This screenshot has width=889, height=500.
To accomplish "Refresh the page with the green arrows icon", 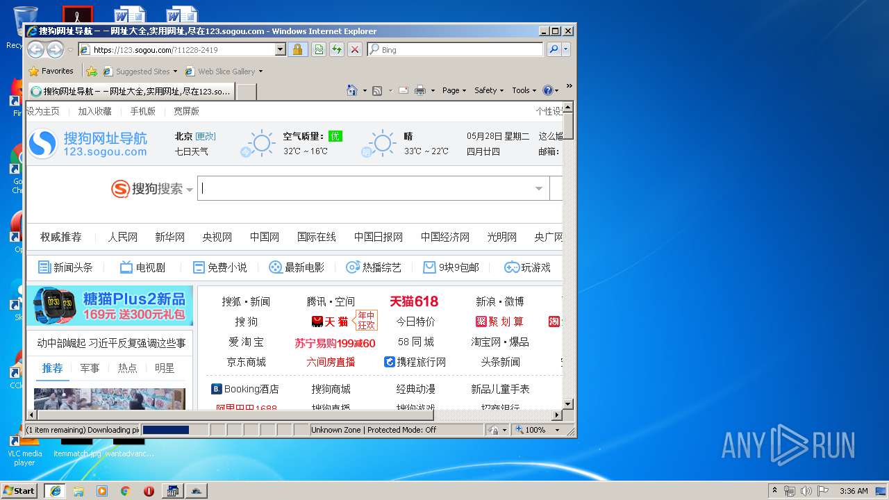I will (336, 49).
